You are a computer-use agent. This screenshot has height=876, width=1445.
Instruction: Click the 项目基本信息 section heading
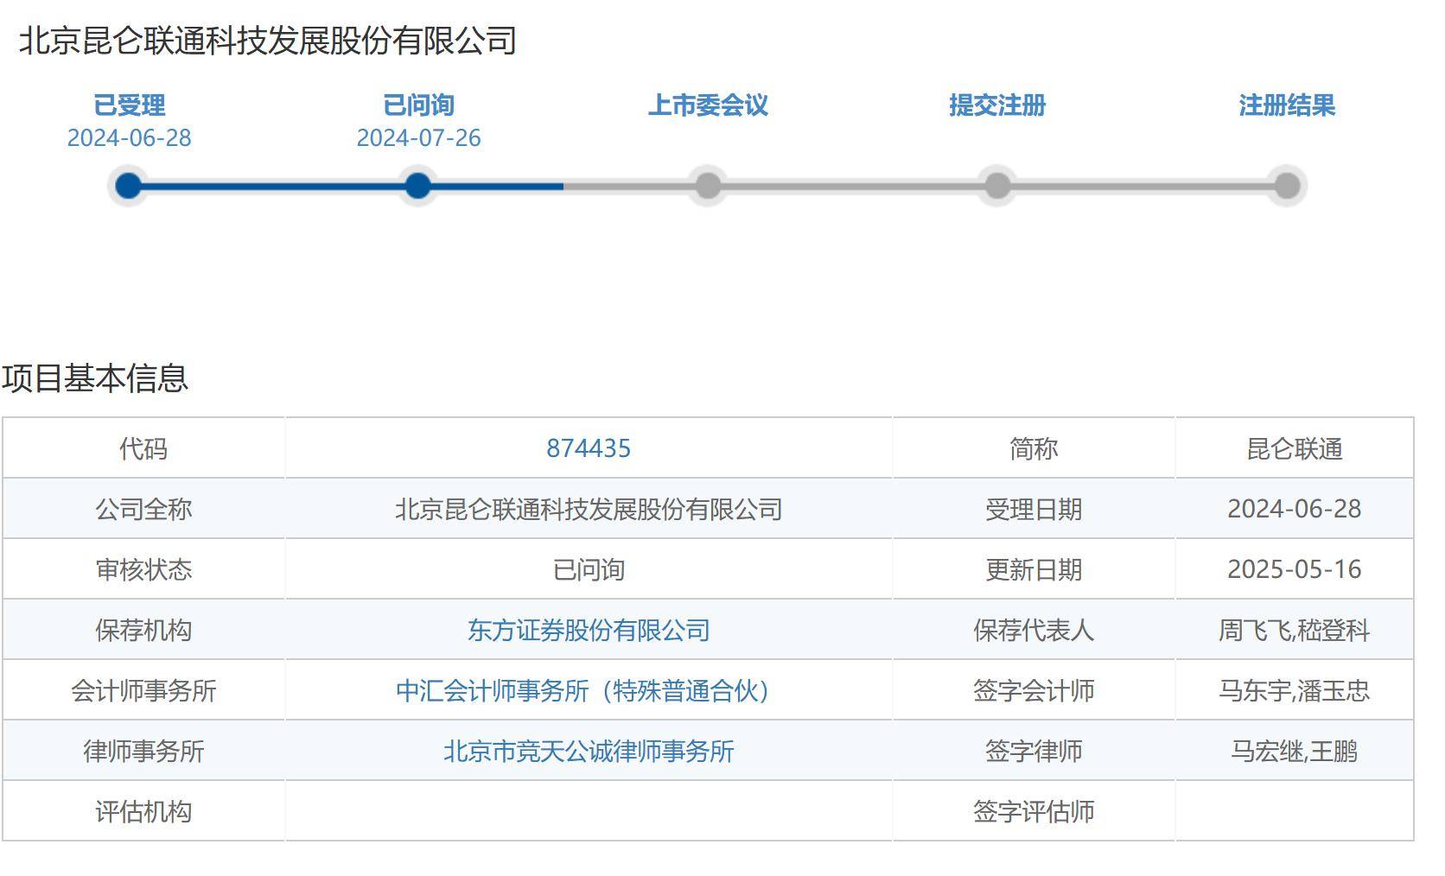tap(95, 378)
